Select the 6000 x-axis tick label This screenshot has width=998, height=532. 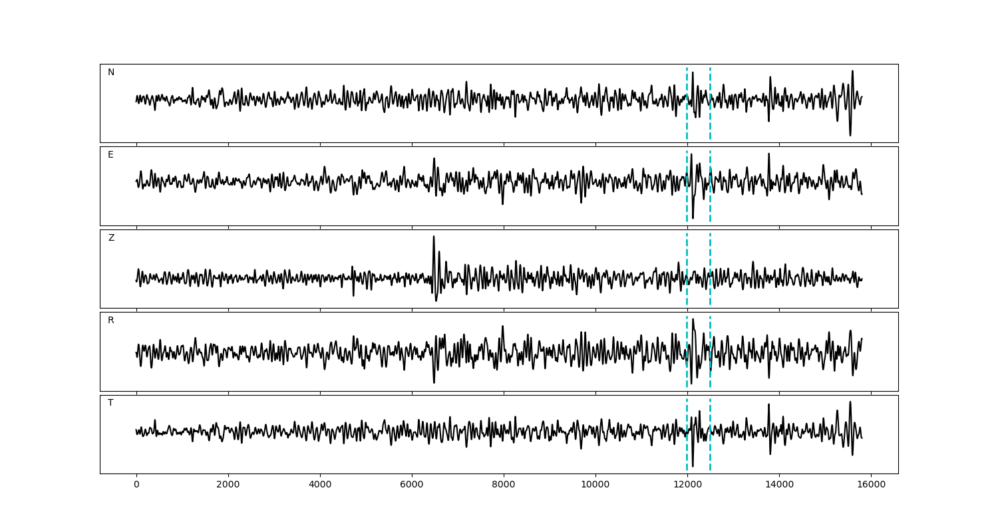[x=412, y=485]
